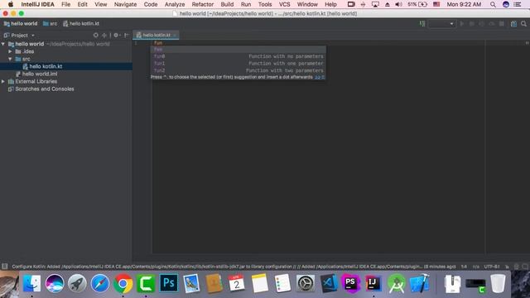Open Photoshop icon in the Dock
The height and width of the screenshot is (298, 530).
169,283
